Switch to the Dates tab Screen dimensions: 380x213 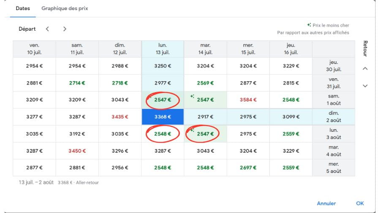click(23, 8)
